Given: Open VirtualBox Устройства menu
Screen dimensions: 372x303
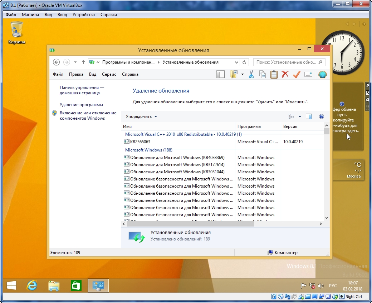Looking at the screenshot, I should tap(83, 14).
